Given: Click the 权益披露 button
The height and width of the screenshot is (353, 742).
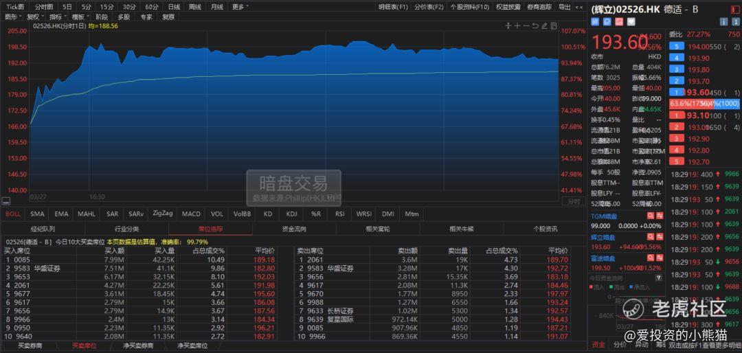Looking at the screenshot, I should point(508,7).
